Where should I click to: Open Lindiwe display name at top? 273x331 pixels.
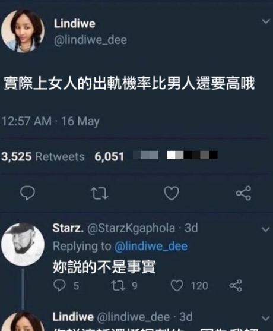pyautogui.click(x=75, y=23)
